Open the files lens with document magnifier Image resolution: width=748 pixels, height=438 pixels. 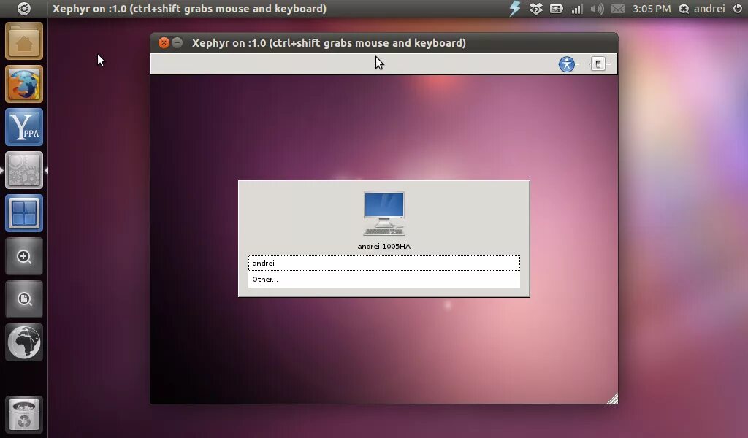pyautogui.click(x=24, y=299)
